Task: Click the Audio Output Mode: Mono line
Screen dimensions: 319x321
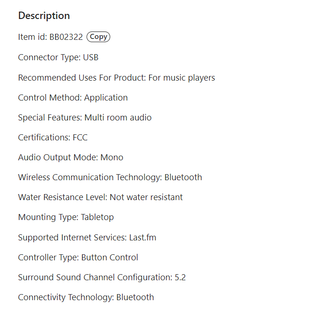Action: (70, 157)
